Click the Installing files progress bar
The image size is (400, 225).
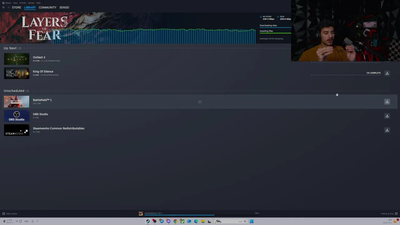coord(275,33)
